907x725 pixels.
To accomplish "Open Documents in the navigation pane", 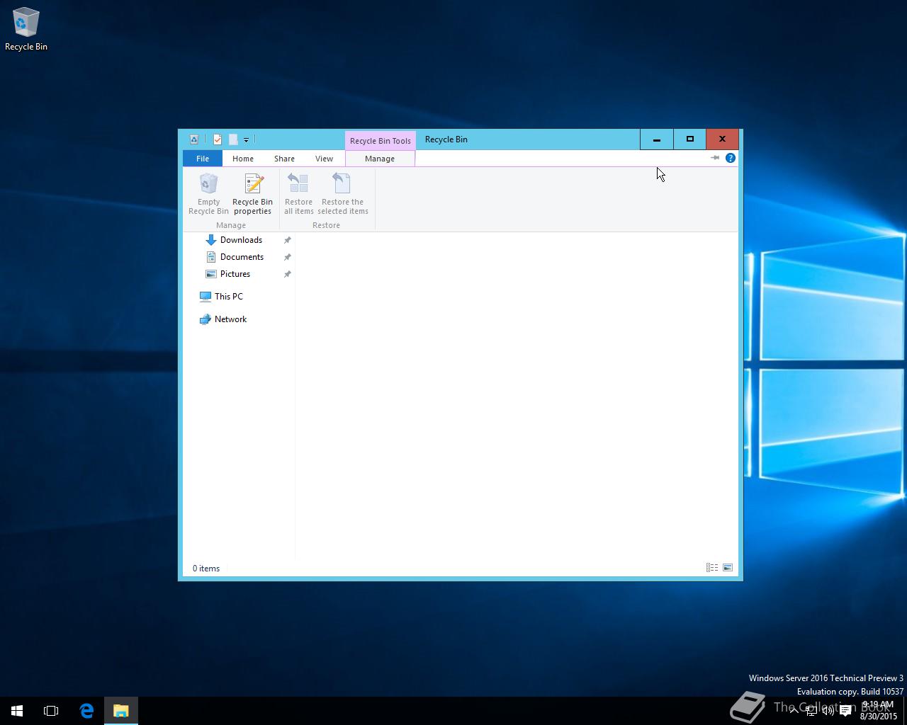I will click(x=242, y=257).
